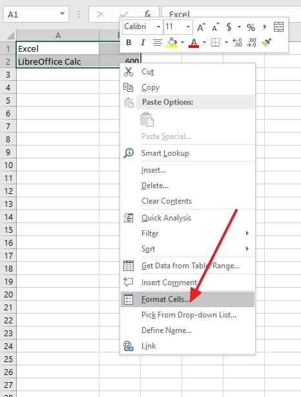Toggle Bold in the mini toolbar
Viewport: 301px width, 397px height.
pos(129,43)
